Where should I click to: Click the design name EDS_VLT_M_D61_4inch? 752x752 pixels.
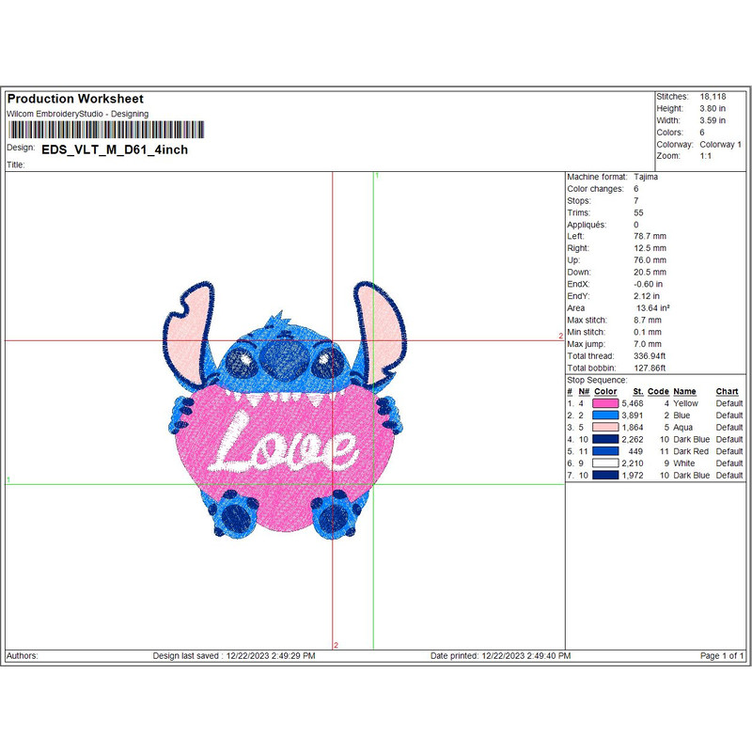(115, 149)
